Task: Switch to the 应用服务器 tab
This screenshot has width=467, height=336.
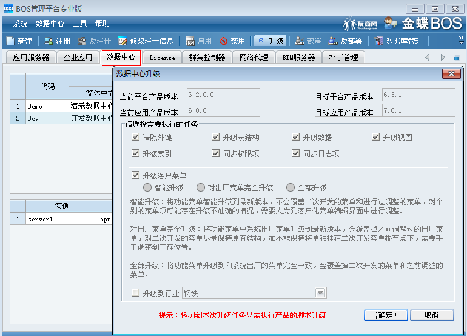Action: 31,58
